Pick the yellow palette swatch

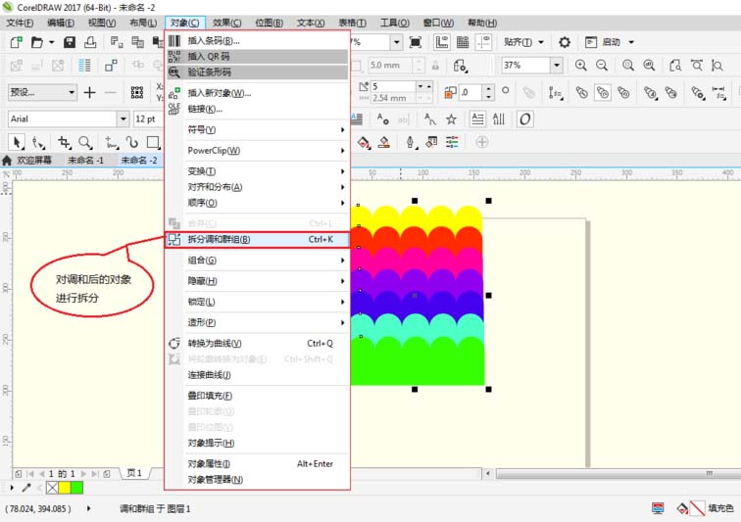[65, 487]
